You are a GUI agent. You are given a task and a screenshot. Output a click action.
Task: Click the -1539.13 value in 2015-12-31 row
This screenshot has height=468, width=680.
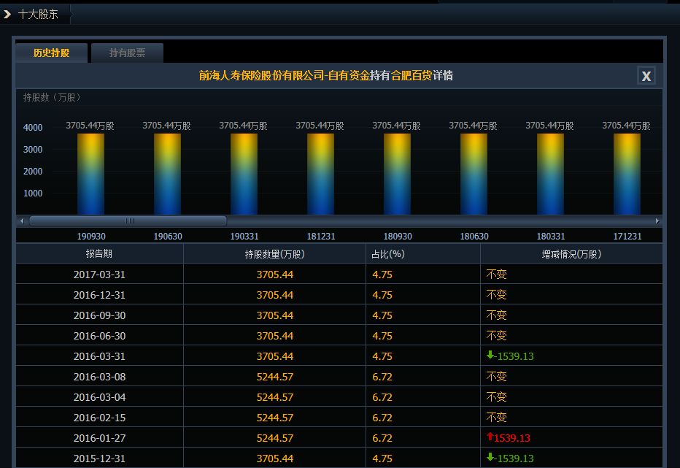click(x=514, y=459)
